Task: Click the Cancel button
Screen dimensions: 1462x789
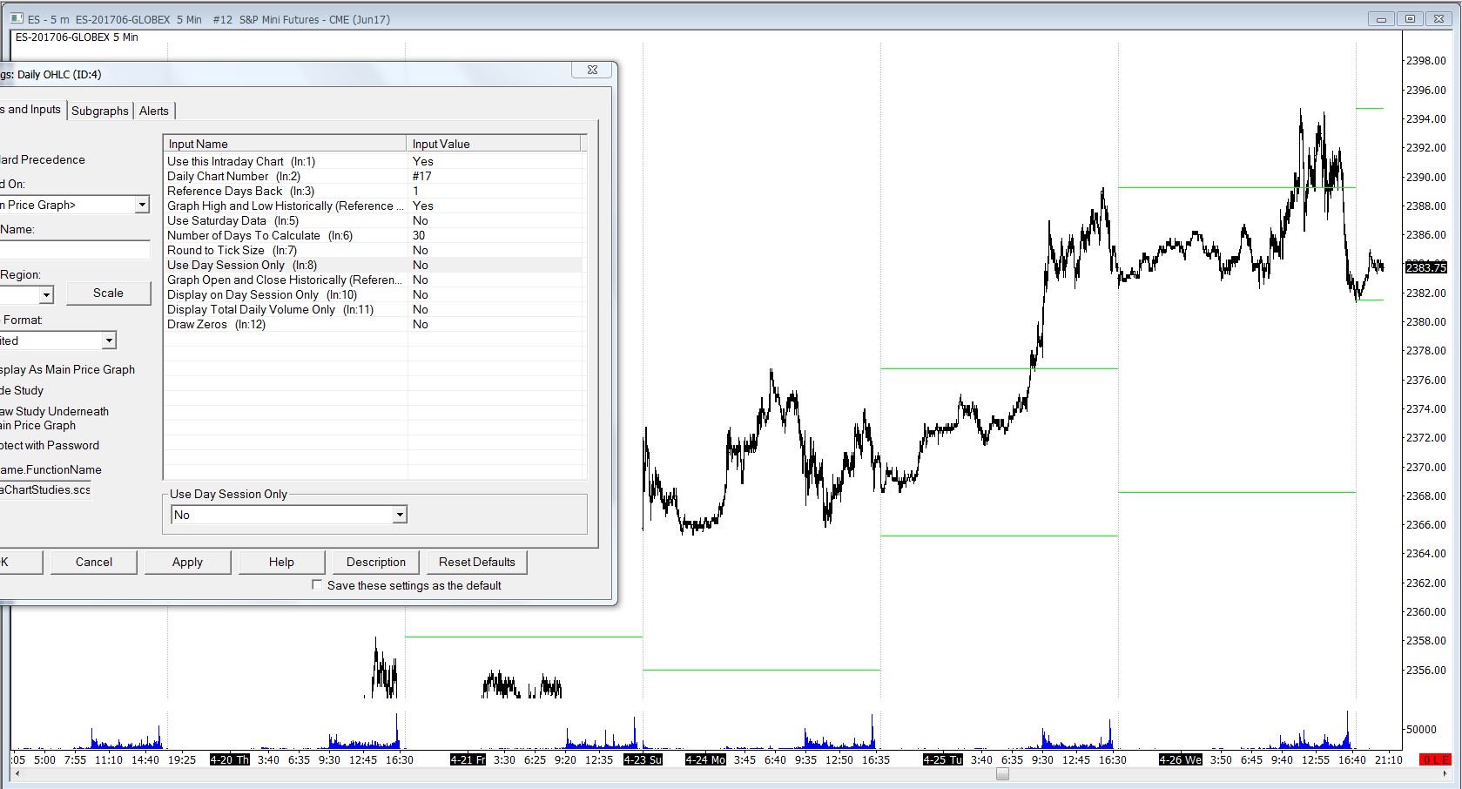Action: click(x=94, y=563)
